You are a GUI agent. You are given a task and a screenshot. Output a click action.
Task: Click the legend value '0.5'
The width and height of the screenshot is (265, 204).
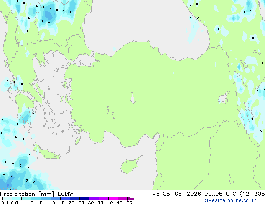click(14, 202)
